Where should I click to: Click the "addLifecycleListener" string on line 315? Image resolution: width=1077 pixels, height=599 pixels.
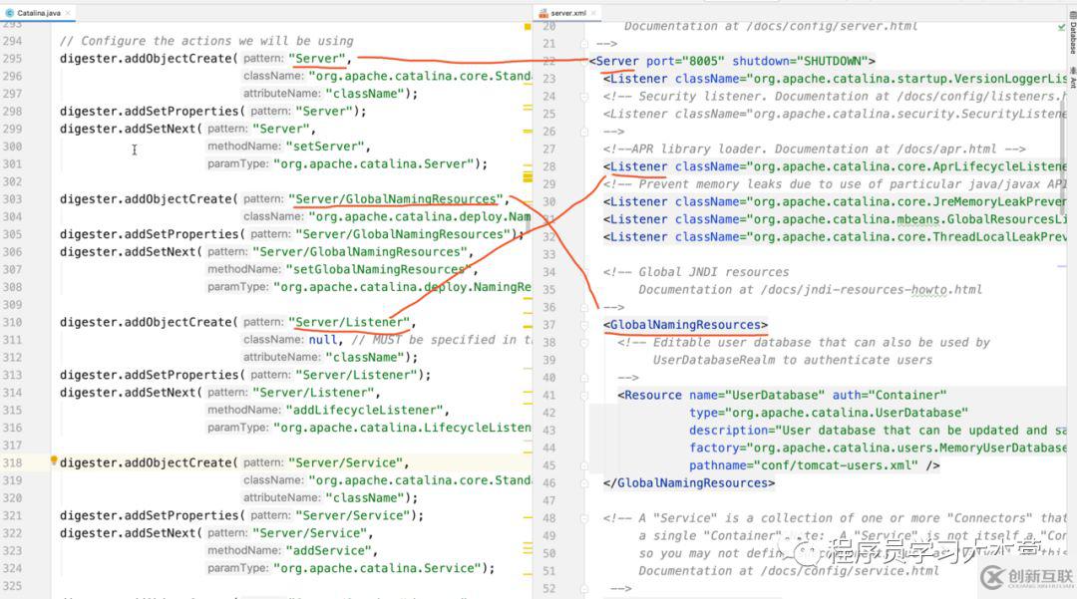pyautogui.click(x=365, y=410)
